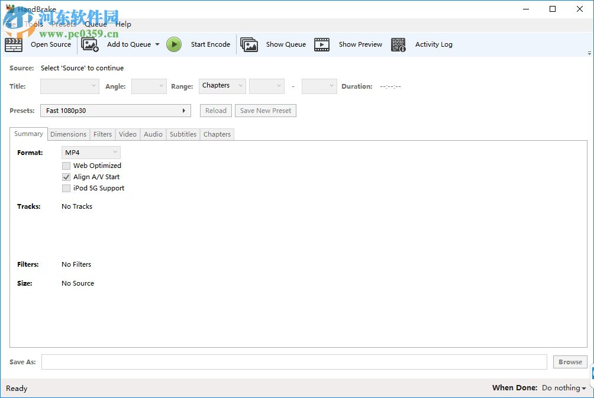Click the Start Encode label
The image size is (594, 398).
click(210, 44)
